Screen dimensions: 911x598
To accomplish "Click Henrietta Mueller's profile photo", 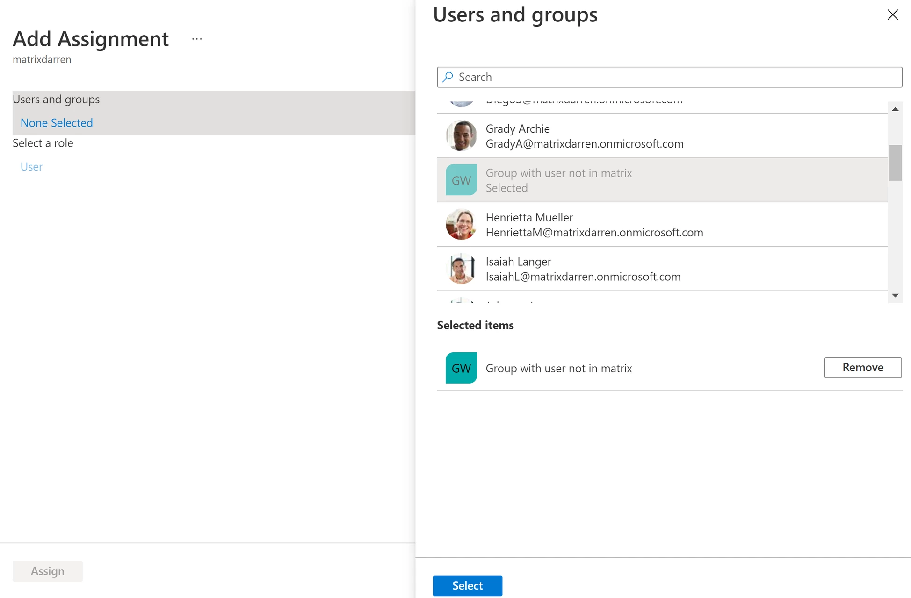I will pyautogui.click(x=461, y=224).
